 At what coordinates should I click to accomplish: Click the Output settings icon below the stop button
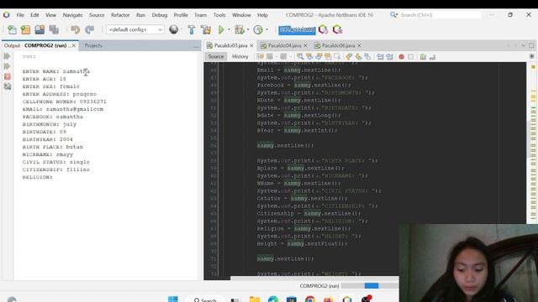pos(8,86)
